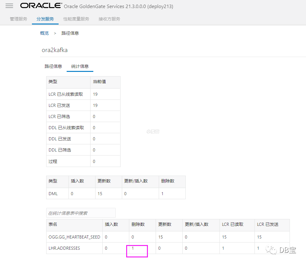Open the 性能度量服务 tab
306x263 pixels.
(76, 19)
